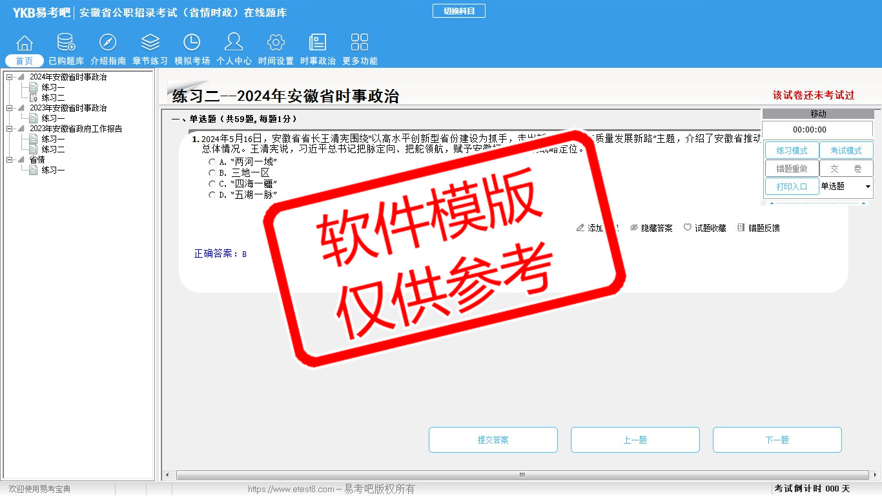Select answer option A "两河一域"

click(x=212, y=162)
